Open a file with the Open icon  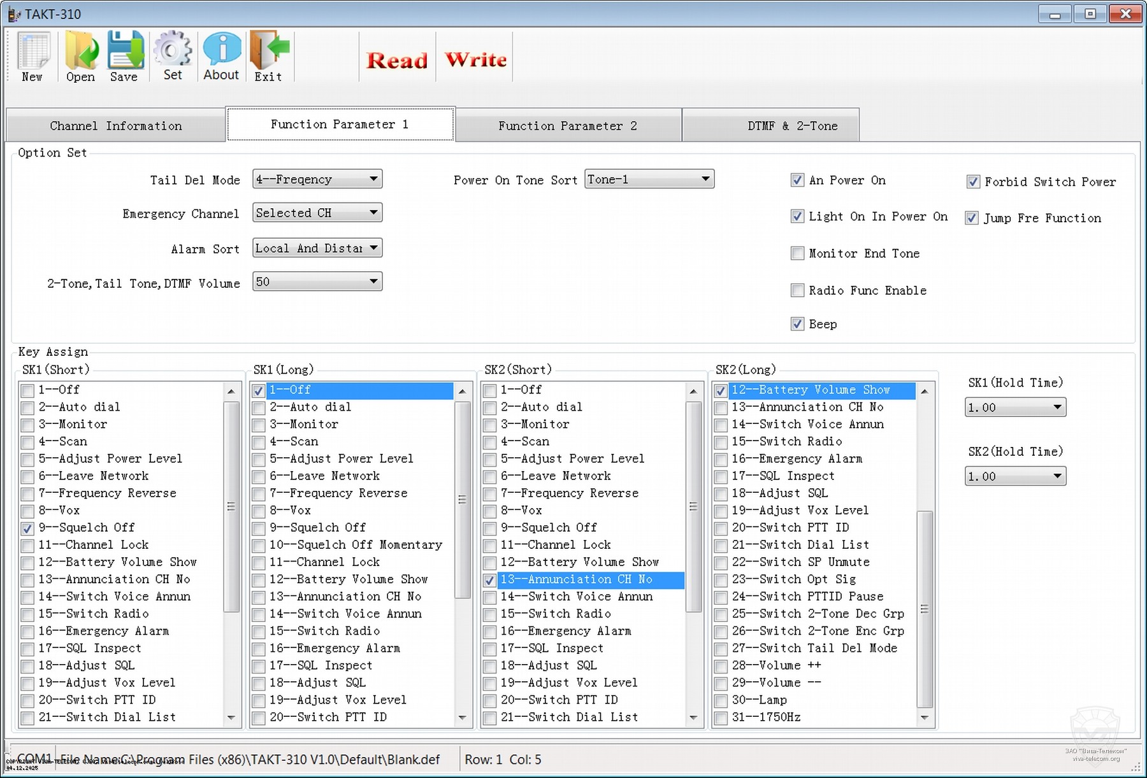pos(81,52)
